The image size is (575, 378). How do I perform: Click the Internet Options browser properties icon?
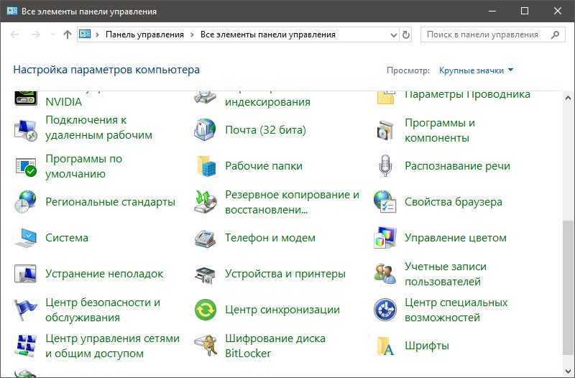(385, 202)
